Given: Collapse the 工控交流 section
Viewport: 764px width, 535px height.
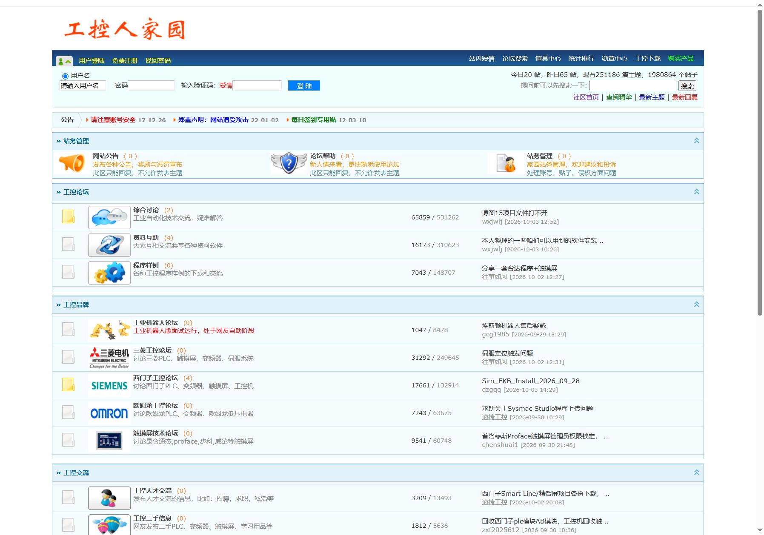Looking at the screenshot, I should [697, 472].
